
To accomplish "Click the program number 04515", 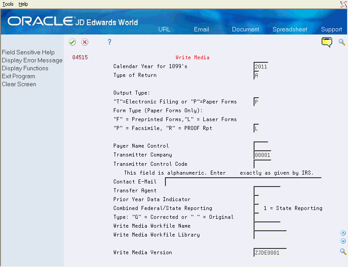I will (x=80, y=57).
